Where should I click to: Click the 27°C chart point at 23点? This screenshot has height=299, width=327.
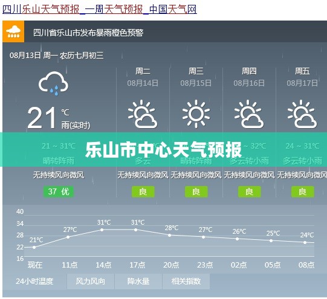click(203, 237)
